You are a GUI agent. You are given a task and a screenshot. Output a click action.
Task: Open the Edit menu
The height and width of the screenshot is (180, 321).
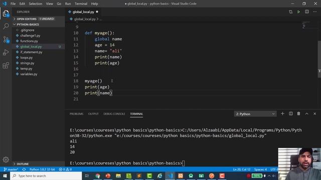point(22,3)
